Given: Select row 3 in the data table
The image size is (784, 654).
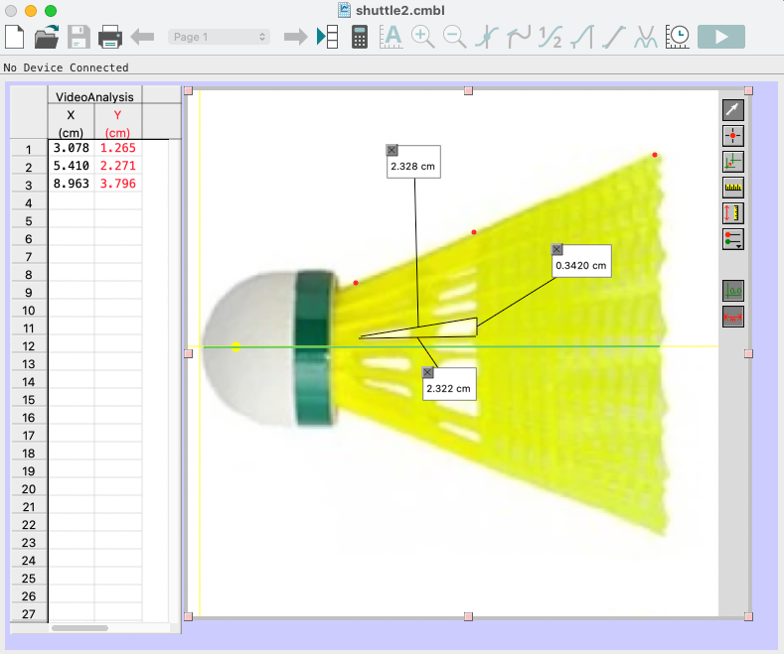Looking at the screenshot, I should tap(29, 186).
